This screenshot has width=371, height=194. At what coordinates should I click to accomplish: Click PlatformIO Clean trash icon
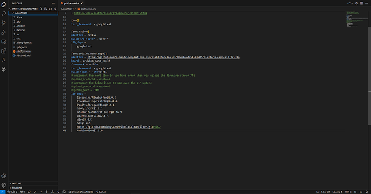click(x=46, y=192)
